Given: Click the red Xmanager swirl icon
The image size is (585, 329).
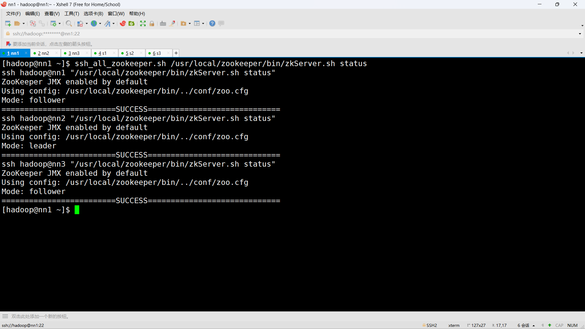Looking at the screenshot, I should [x=123, y=23].
